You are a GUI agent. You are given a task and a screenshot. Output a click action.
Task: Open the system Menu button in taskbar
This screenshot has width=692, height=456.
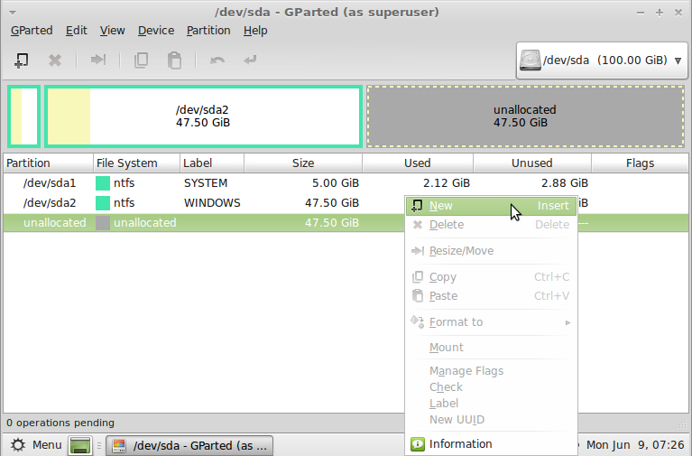36,445
